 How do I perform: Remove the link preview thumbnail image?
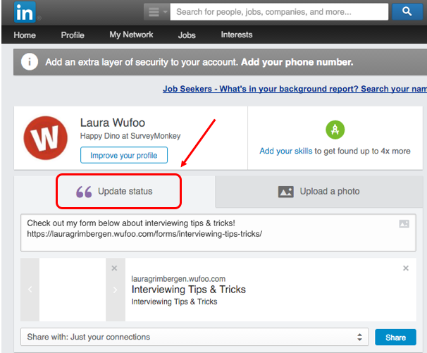pyautogui.click(x=114, y=268)
